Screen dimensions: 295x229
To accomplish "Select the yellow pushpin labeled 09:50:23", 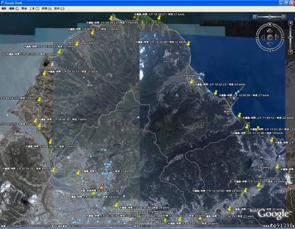I will tap(111, 18).
